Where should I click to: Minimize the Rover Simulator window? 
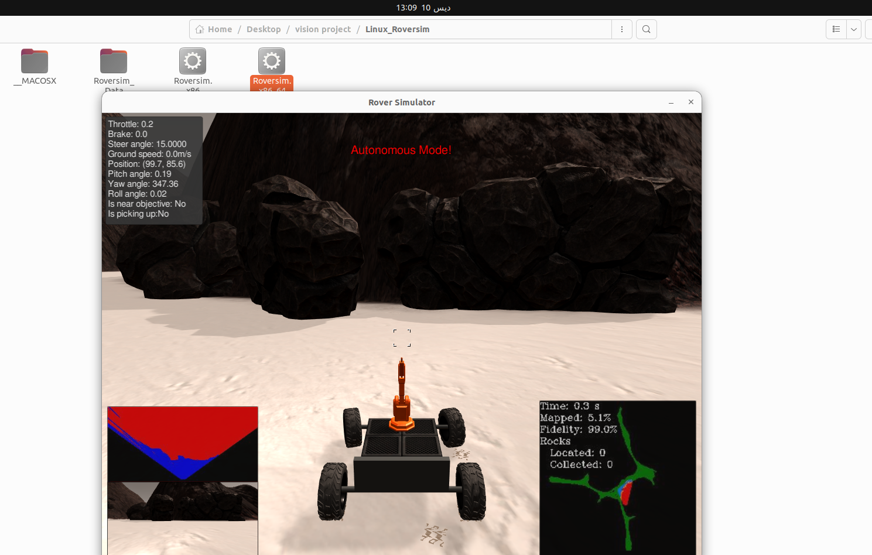click(671, 102)
